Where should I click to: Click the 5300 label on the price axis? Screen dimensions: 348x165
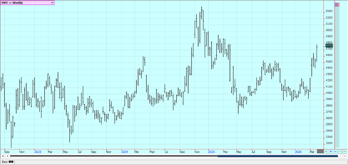pos(329,11)
